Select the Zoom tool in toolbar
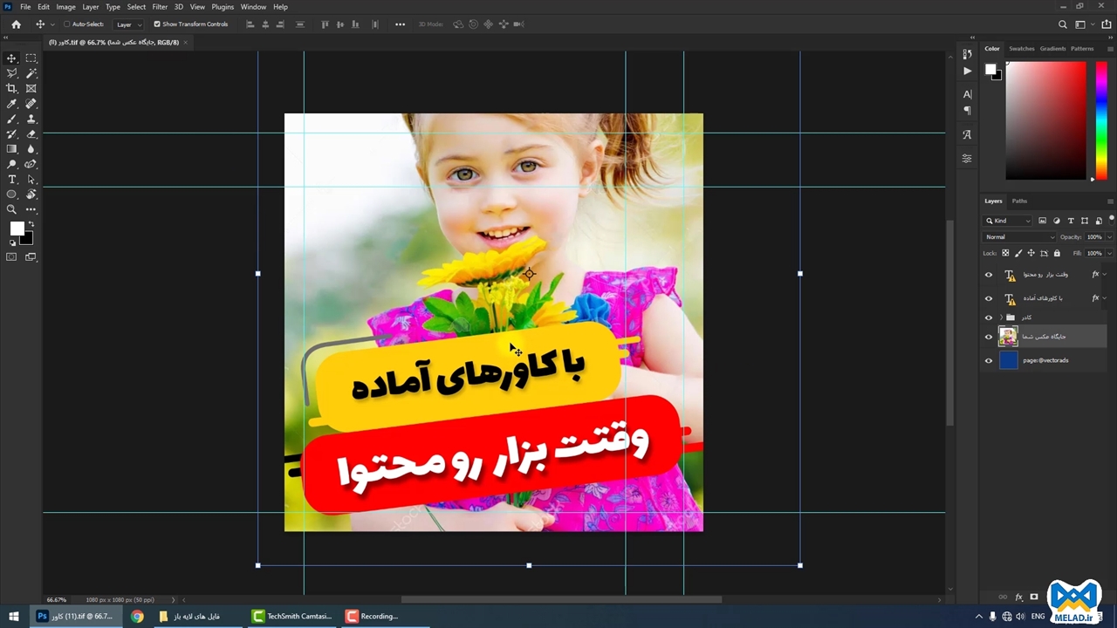Image resolution: width=1117 pixels, height=628 pixels. point(12,209)
